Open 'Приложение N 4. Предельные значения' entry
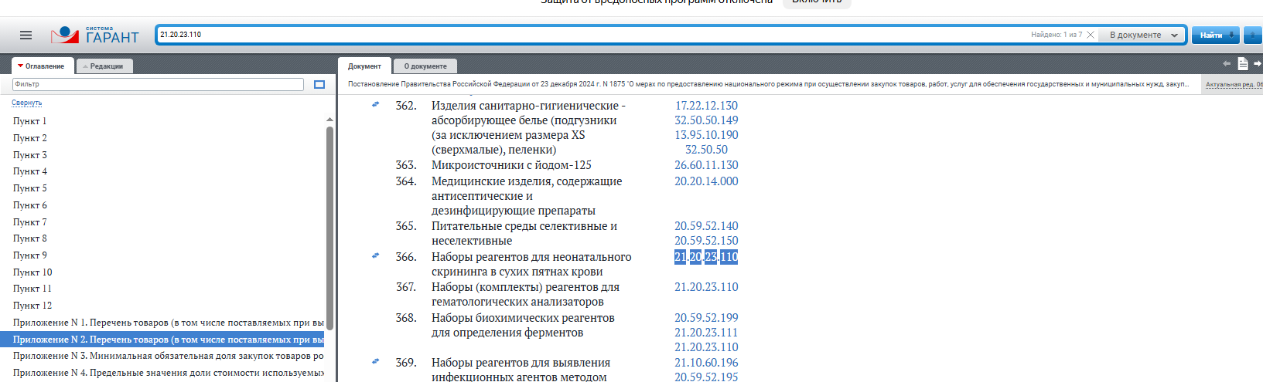Screen dimensions: 1263x382 tap(168, 373)
